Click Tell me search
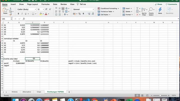Viewport: 180px width, 101px height. tap(81, 4)
